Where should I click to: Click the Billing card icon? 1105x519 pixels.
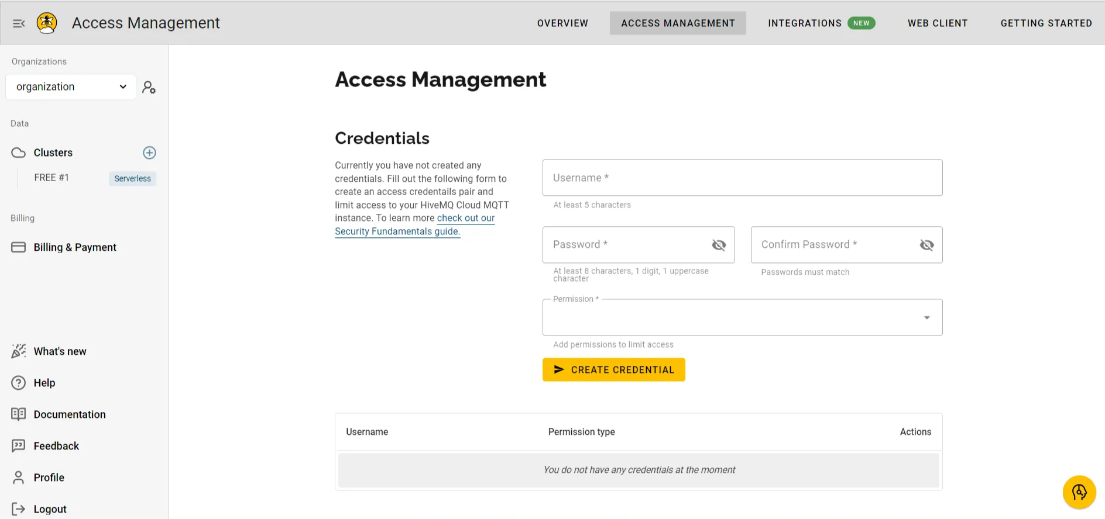pyautogui.click(x=19, y=247)
